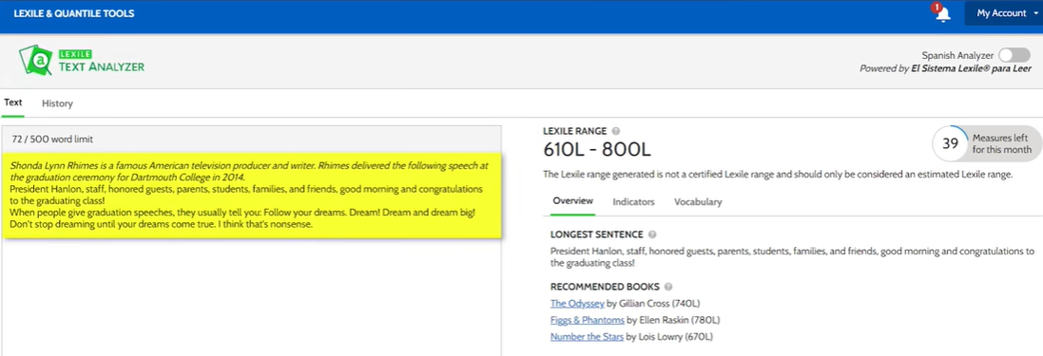Click inside the highlighted speech text area
The width and height of the screenshot is (1043, 356).
pyautogui.click(x=251, y=196)
